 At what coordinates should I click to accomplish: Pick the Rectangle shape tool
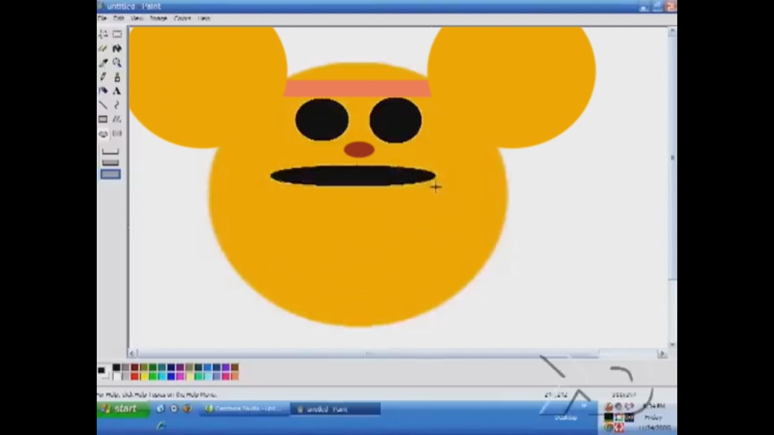(103, 119)
